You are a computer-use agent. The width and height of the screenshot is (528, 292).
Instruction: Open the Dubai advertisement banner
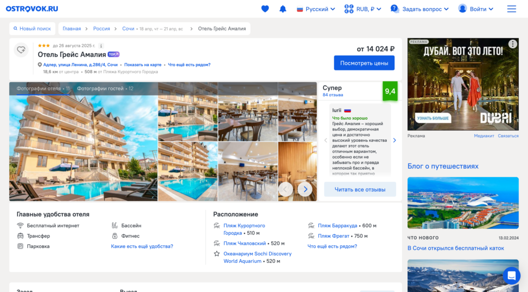pos(463,84)
